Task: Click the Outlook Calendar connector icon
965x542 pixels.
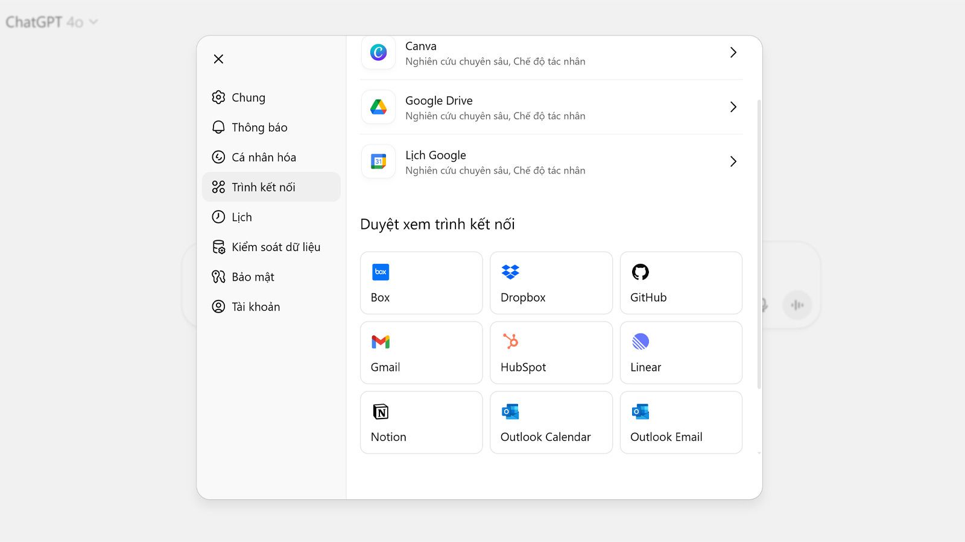Action: pyautogui.click(x=510, y=412)
